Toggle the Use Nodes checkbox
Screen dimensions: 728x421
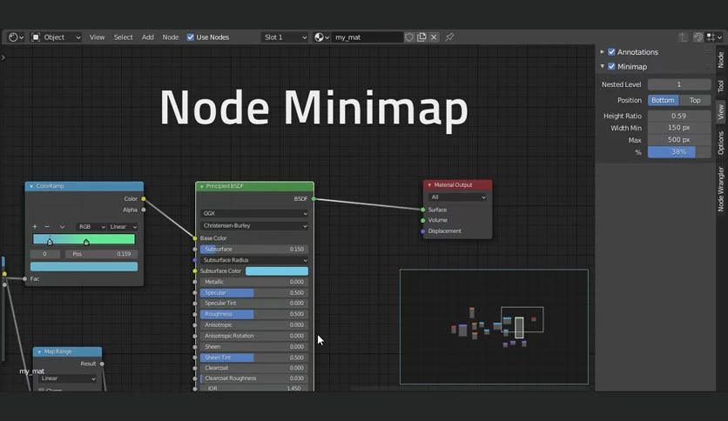coord(191,37)
